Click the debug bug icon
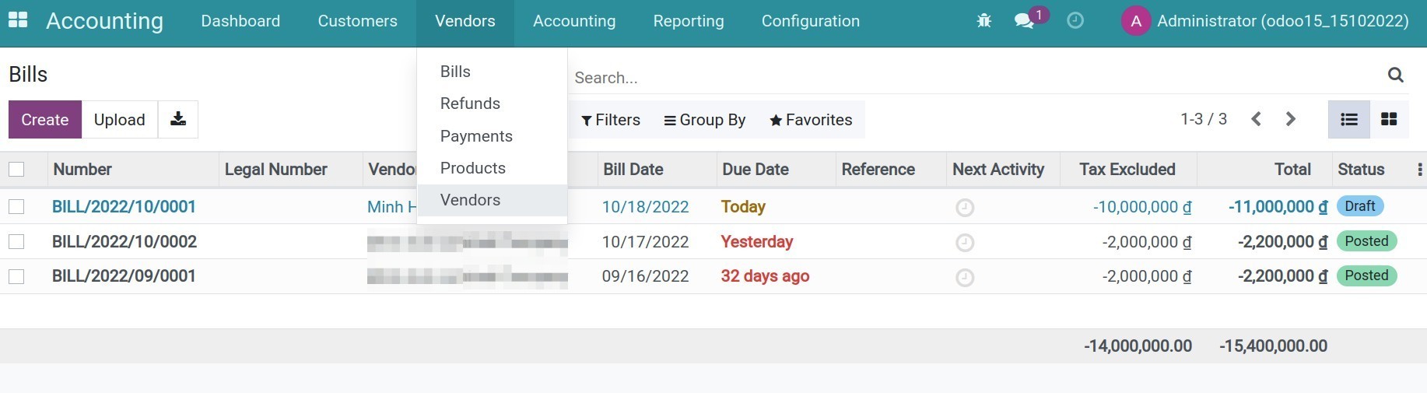This screenshot has width=1427, height=393. pos(983,21)
